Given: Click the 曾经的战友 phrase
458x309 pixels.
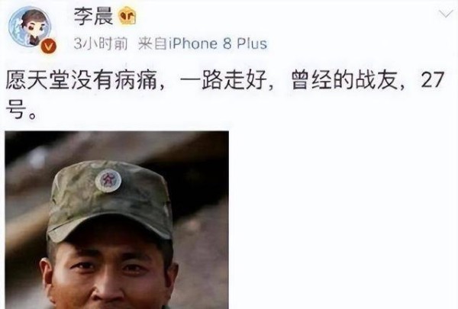Looking at the screenshot, I should [345, 80].
